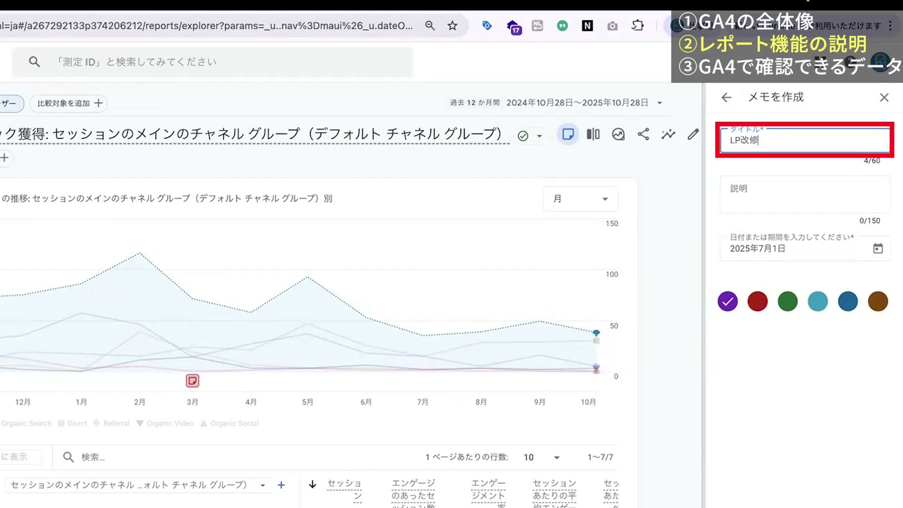Sort by sessions column down arrow
Screen dimensions: 903x508
[x=312, y=484]
